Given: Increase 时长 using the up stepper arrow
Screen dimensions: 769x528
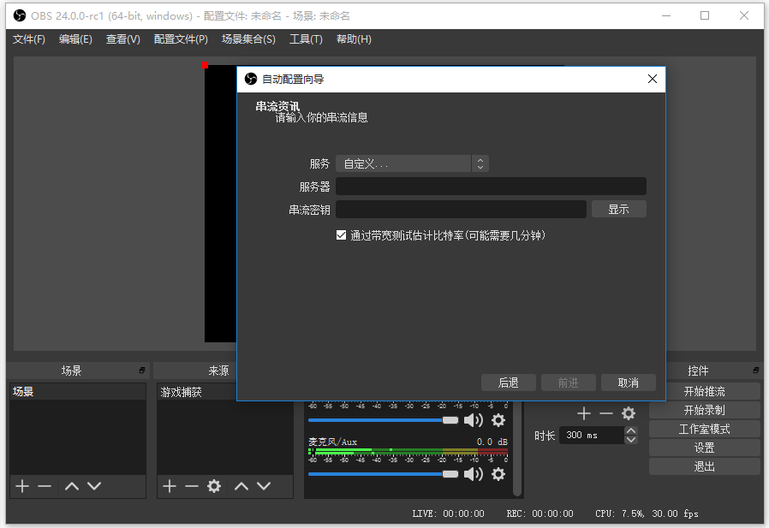Looking at the screenshot, I should [x=631, y=430].
